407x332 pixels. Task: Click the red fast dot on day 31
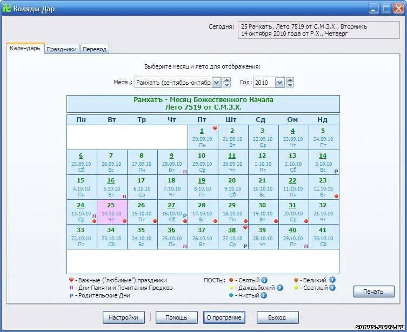pos(306,221)
